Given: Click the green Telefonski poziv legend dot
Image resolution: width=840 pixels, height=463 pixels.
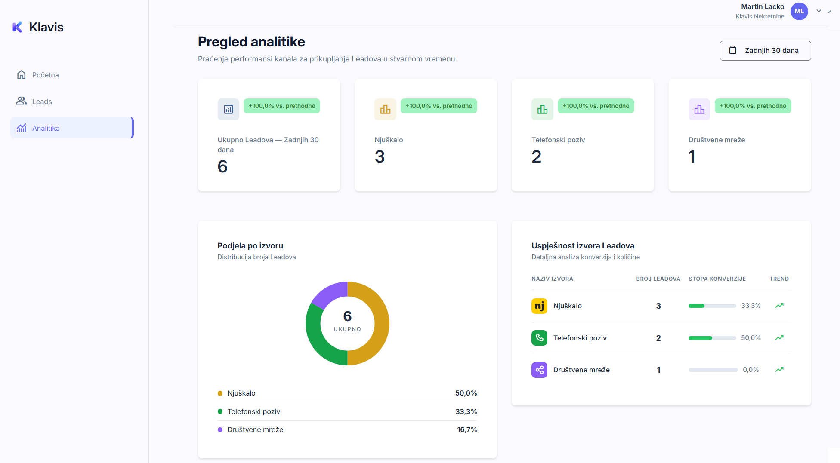Looking at the screenshot, I should pos(220,411).
